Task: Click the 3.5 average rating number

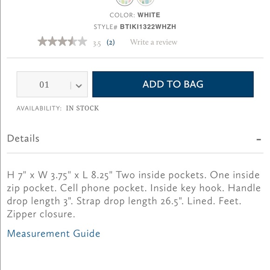Action: (x=97, y=44)
